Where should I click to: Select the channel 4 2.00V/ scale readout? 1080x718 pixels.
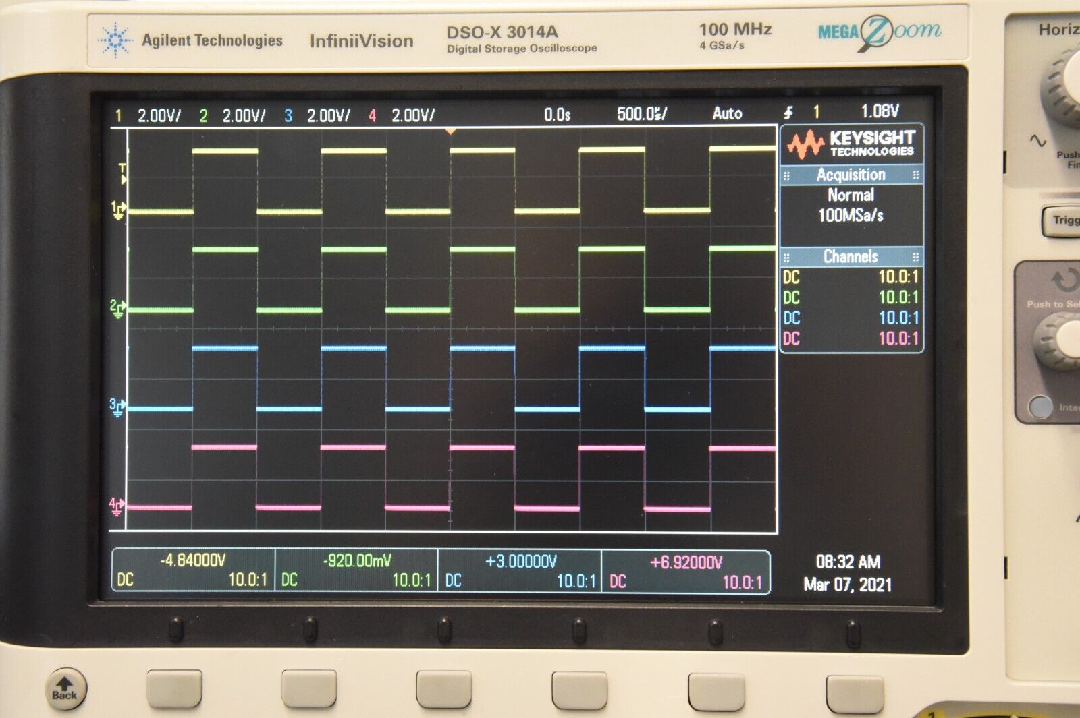tap(413, 115)
